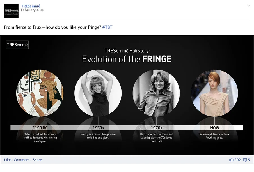Click the NOW timeline marker
254x172 pixels.
[x=215, y=128]
